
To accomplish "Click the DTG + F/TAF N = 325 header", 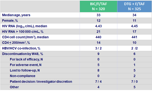I will coord(134,6).
